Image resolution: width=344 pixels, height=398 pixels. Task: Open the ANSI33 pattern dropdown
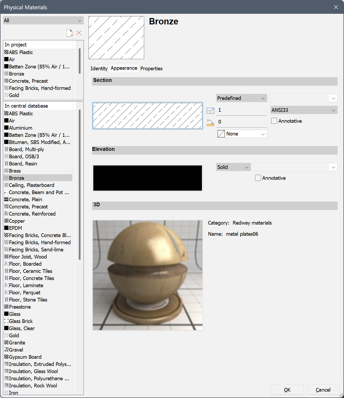pyautogui.click(x=304, y=110)
